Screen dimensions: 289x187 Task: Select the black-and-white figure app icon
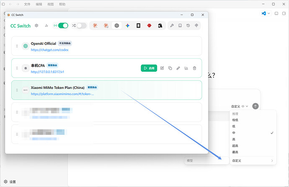pos(160,26)
